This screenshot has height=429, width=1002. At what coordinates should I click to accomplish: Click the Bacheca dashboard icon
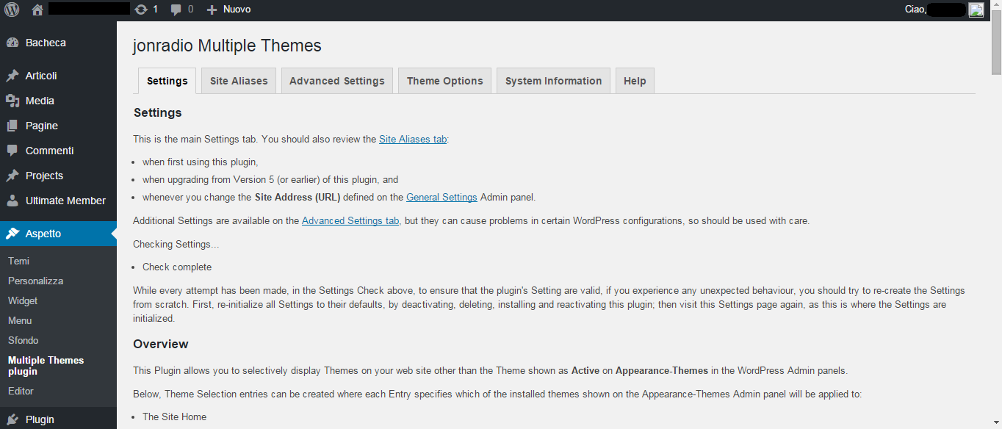point(12,43)
